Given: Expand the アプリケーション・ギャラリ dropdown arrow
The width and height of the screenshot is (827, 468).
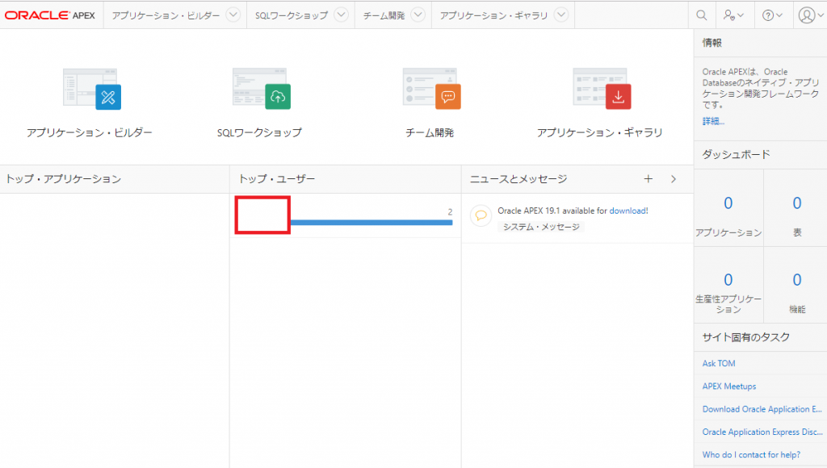Looking at the screenshot, I should [x=561, y=15].
